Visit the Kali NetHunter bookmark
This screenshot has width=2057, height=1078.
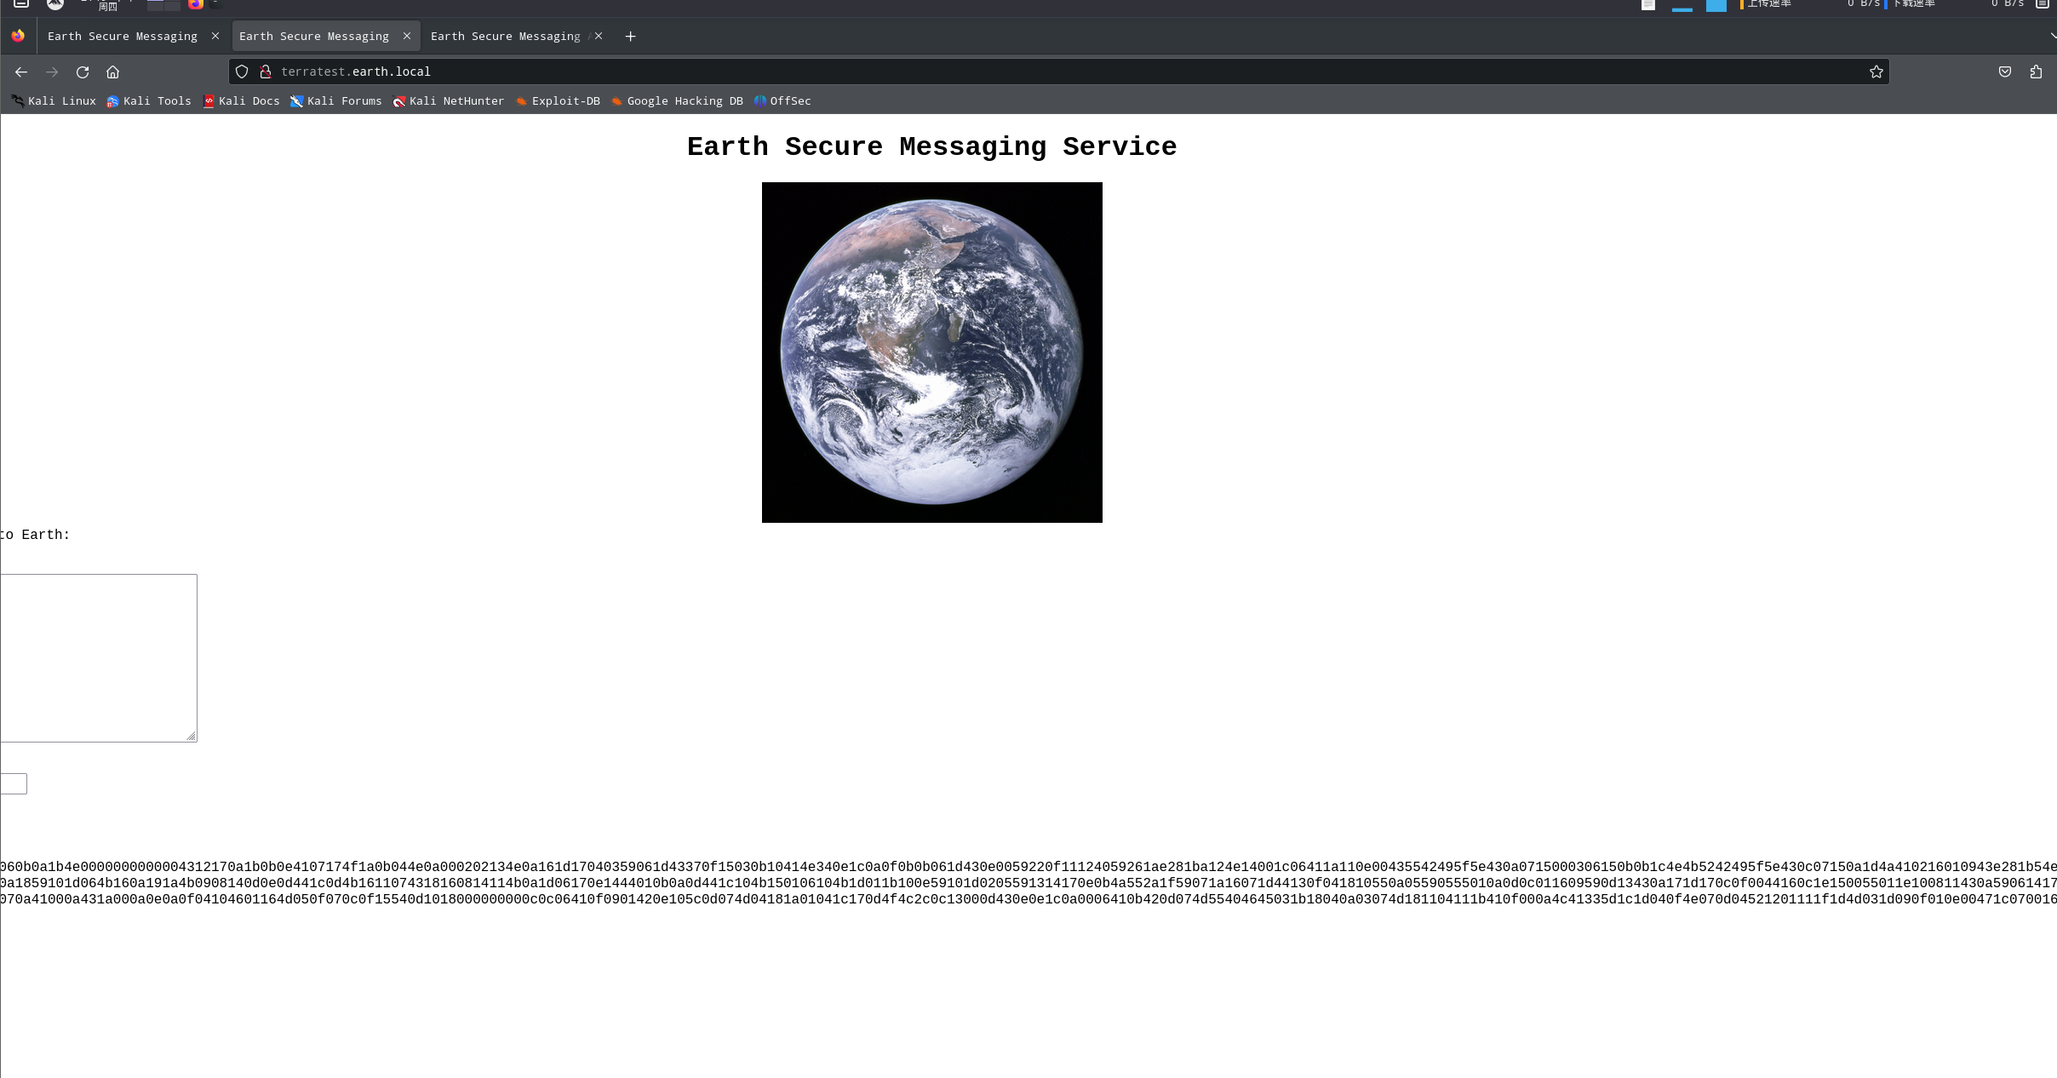coord(450,100)
